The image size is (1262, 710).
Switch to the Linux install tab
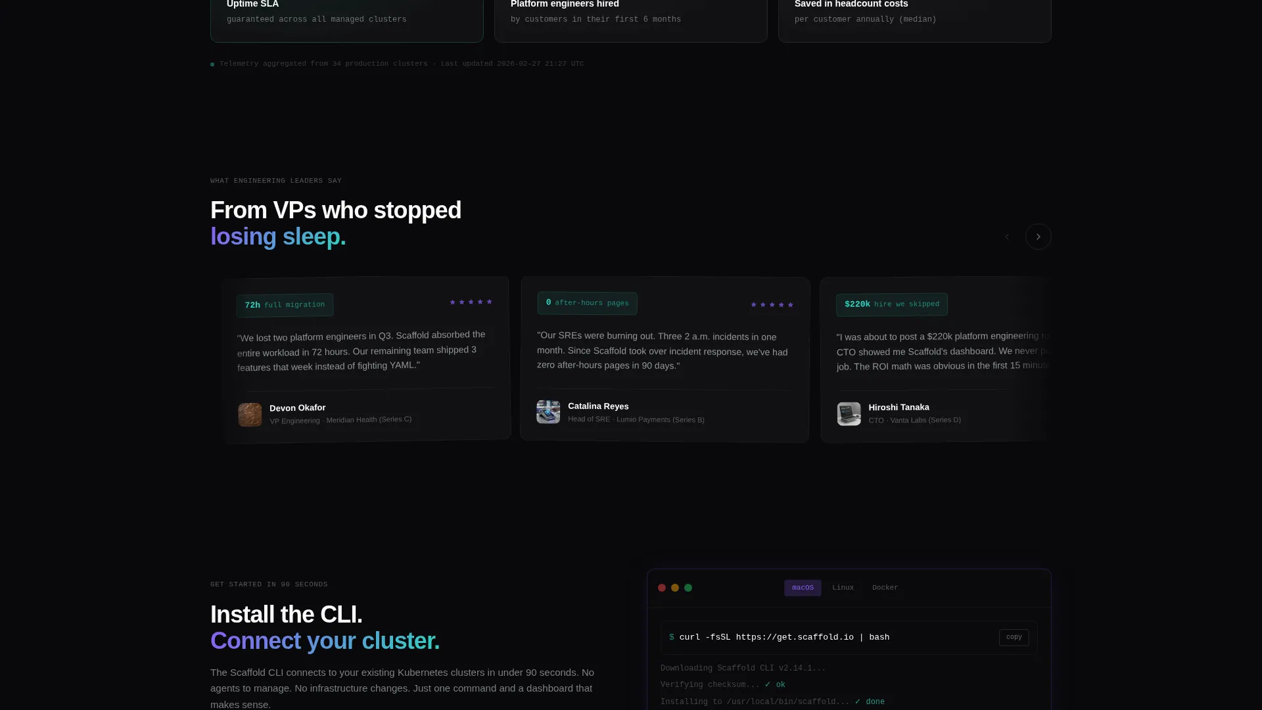[x=843, y=588]
